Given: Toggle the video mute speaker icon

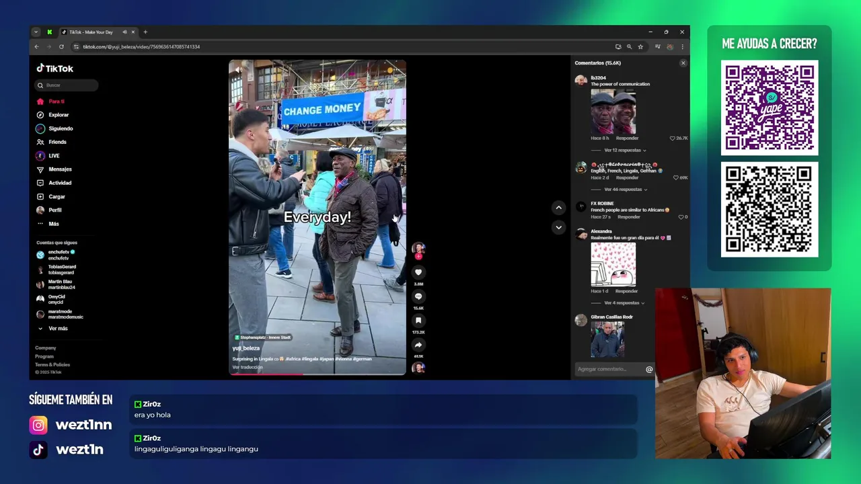Looking at the screenshot, I should tap(238, 69).
